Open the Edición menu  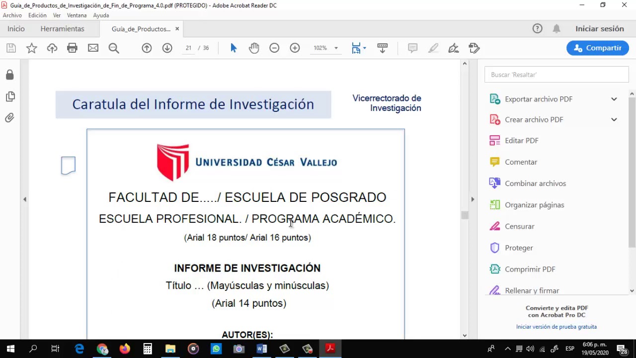tap(37, 15)
